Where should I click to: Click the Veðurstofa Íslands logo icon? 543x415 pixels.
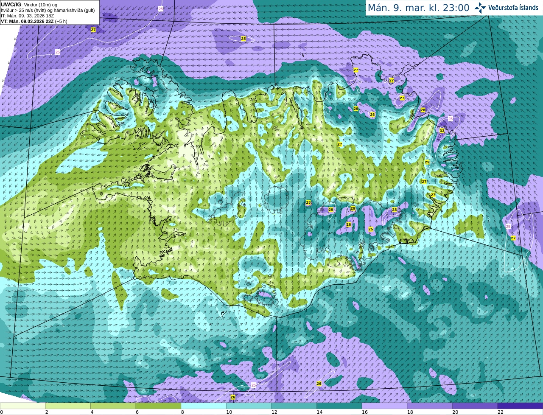tap(480, 8)
